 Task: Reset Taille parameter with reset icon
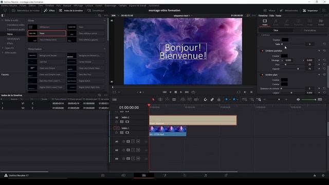(x=324, y=44)
